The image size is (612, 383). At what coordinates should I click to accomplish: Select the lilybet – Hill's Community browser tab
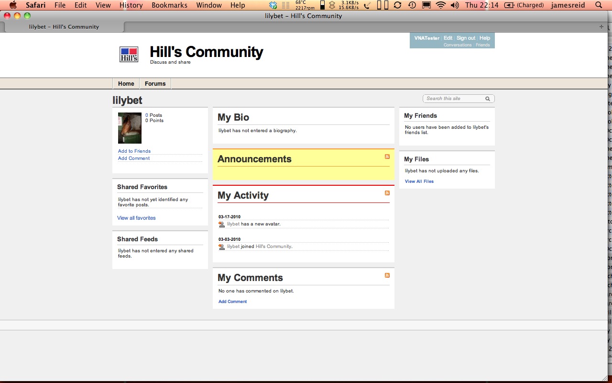pyautogui.click(x=64, y=27)
